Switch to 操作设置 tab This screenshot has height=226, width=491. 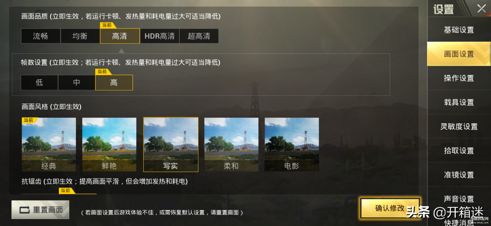pos(459,78)
